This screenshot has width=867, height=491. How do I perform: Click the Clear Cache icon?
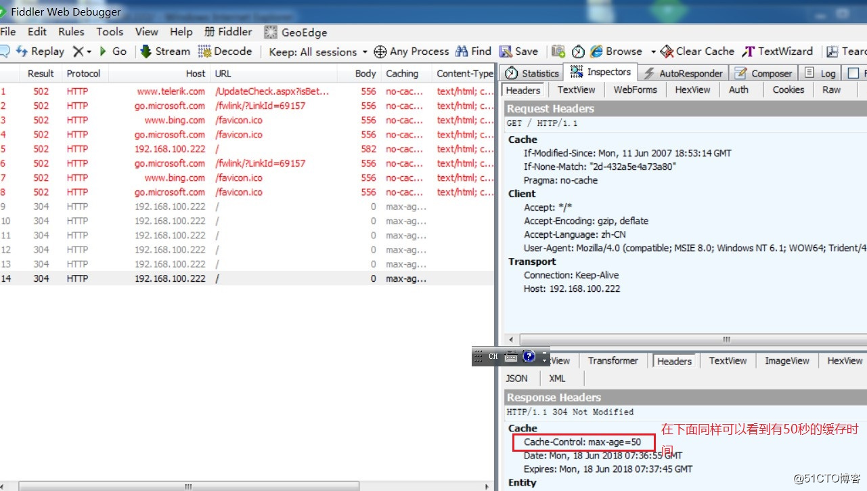point(667,51)
